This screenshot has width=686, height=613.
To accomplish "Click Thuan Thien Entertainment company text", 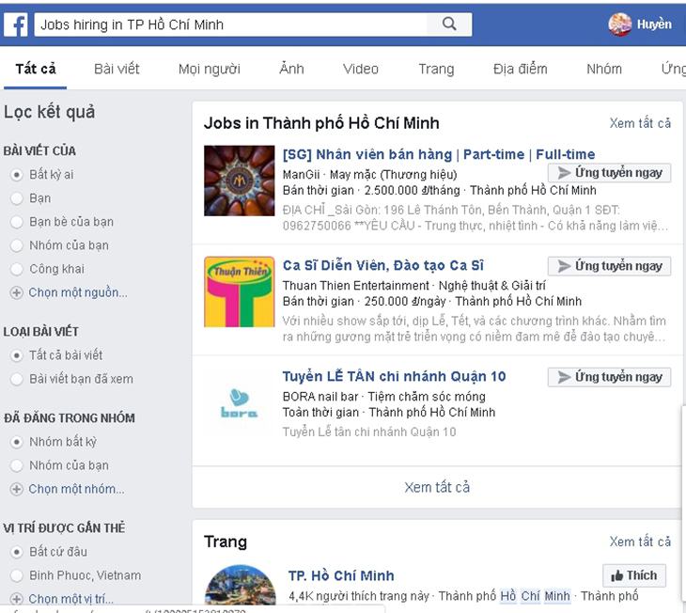I will click(x=356, y=286).
